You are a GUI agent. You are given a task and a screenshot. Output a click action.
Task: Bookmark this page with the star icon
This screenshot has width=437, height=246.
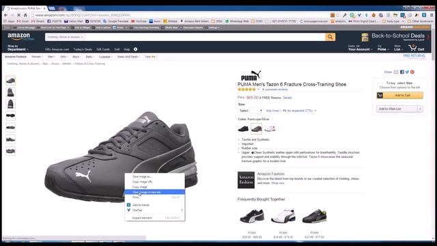(338, 15)
